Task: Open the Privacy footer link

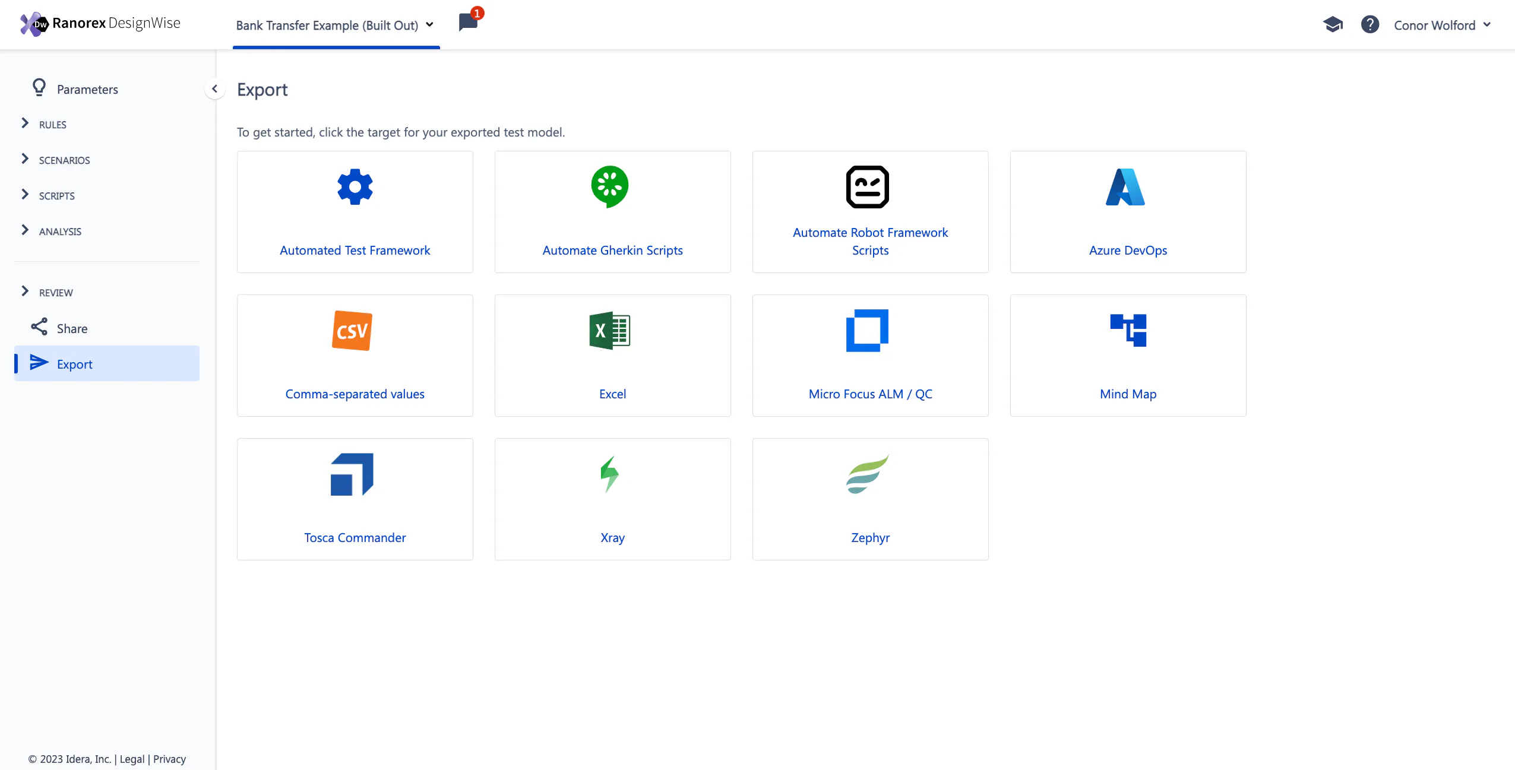Action: (x=169, y=759)
